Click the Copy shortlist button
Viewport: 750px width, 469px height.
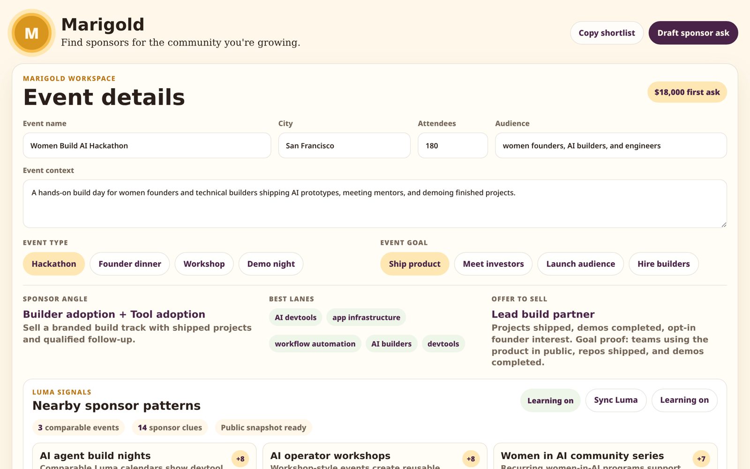pyautogui.click(x=607, y=33)
